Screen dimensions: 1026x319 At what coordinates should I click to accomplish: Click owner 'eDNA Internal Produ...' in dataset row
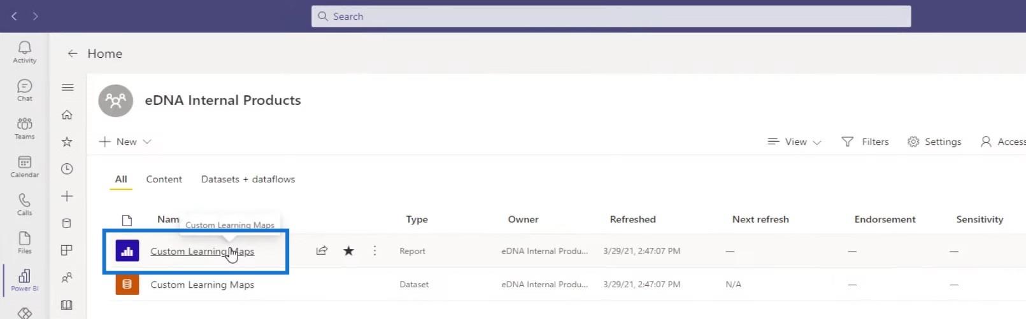pos(545,285)
